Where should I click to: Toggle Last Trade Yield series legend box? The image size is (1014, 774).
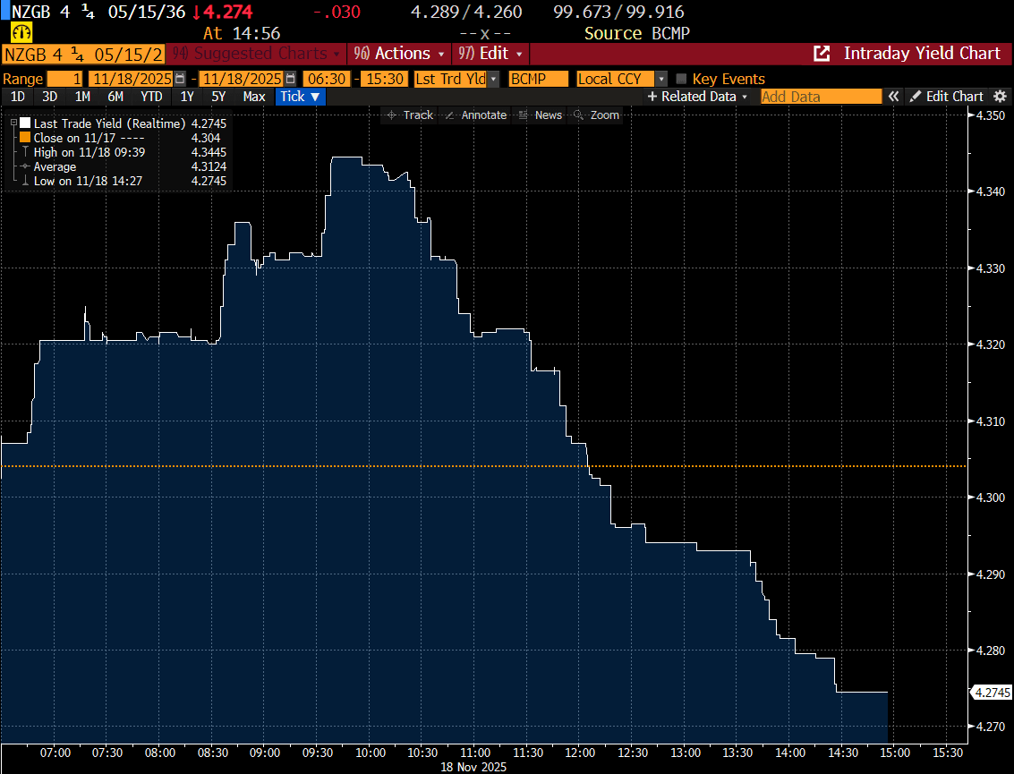[24, 123]
